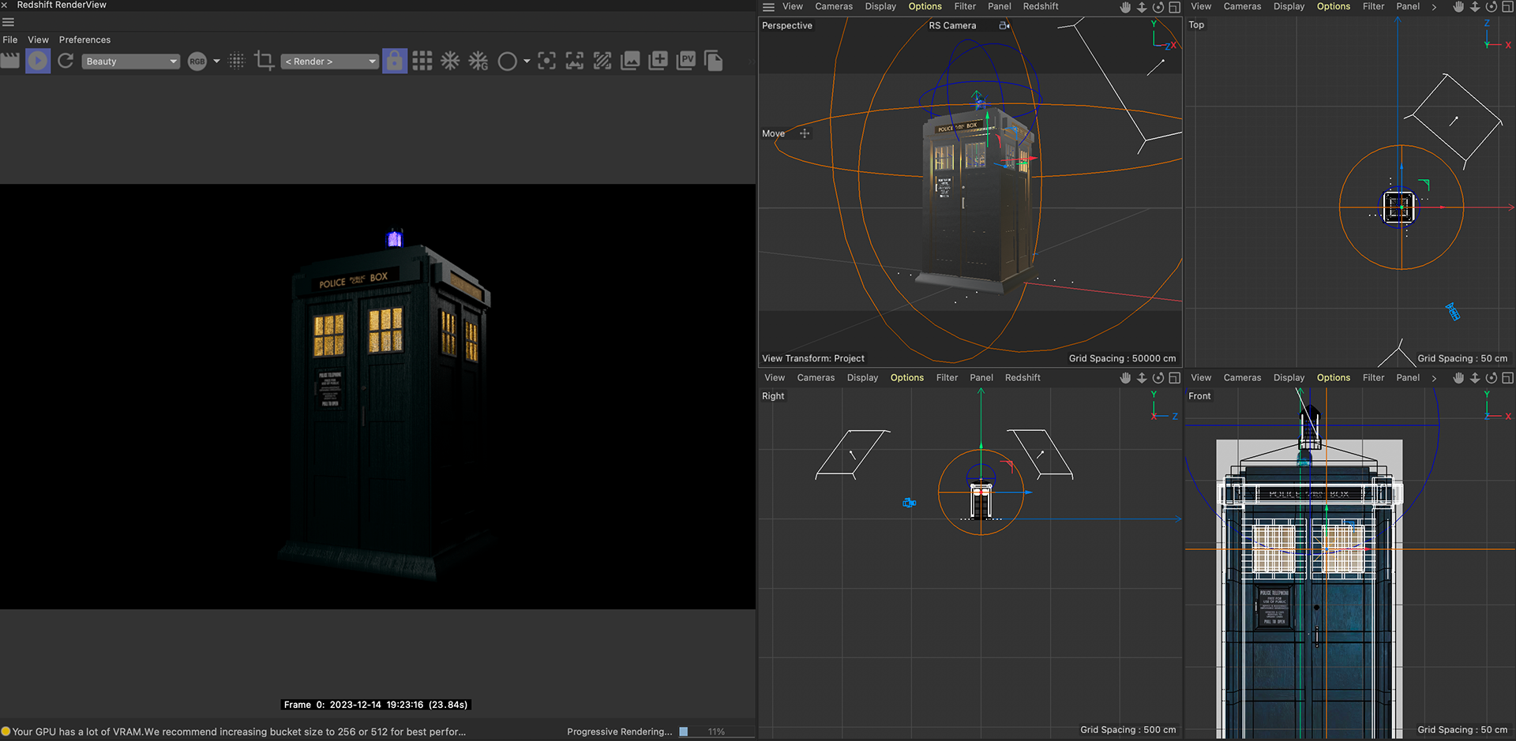The width and height of the screenshot is (1516, 741).
Task: Open Perspective viewport Filter menu
Action: coord(965,6)
